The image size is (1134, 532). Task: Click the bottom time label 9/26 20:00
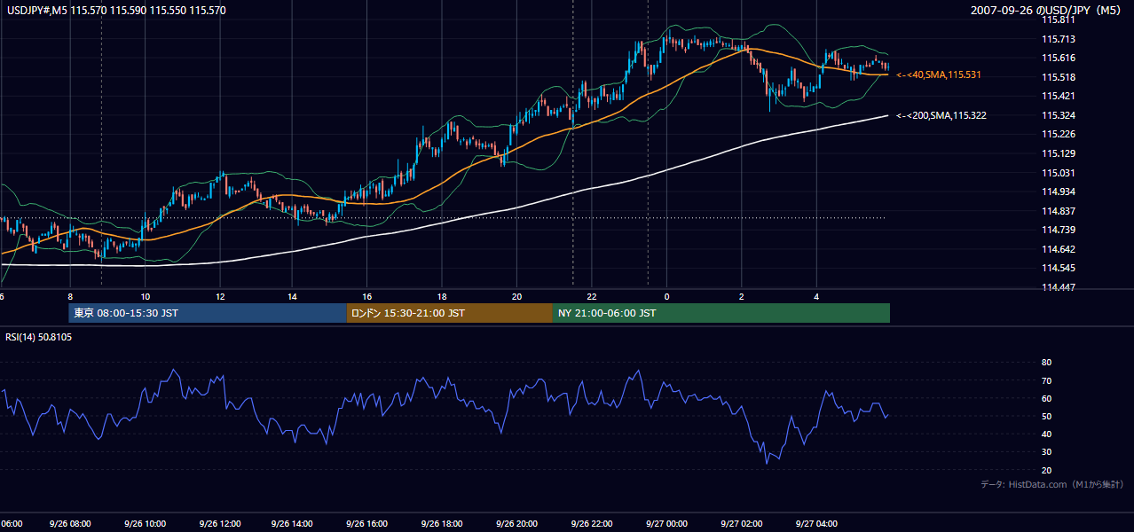coord(516,524)
